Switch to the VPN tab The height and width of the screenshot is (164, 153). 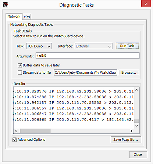pos(27,17)
